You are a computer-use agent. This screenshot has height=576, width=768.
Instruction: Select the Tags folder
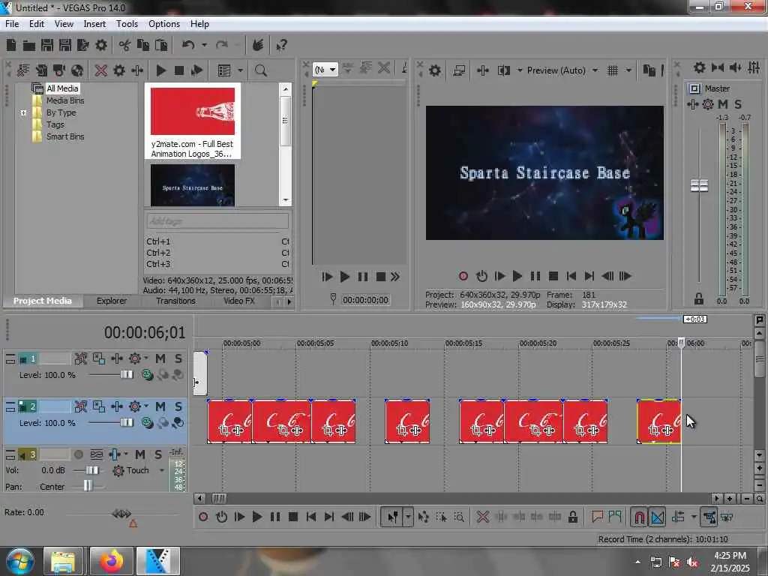tap(55, 124)
